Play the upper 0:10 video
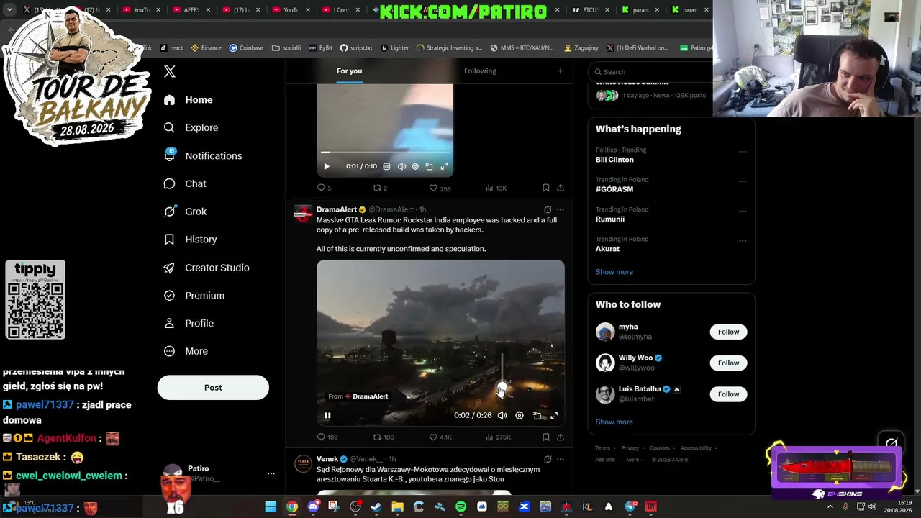The image size is (921, 518). 327,166
